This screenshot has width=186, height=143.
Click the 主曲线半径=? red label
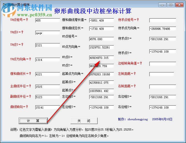[x=21, y=86]
